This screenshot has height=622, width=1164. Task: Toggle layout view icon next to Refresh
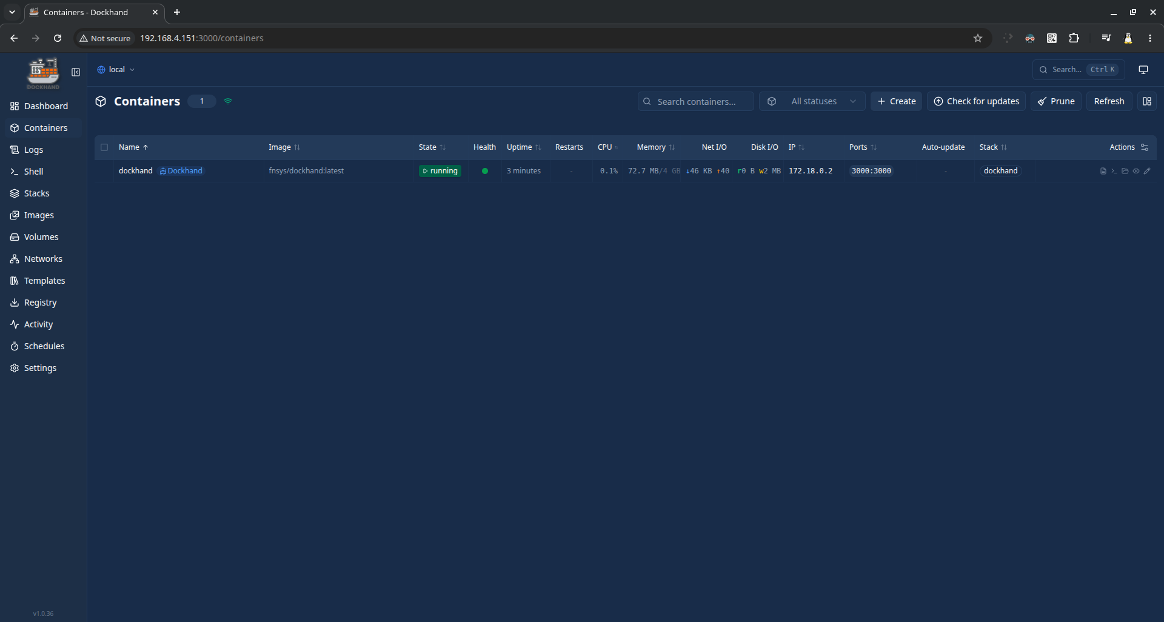click(1147, 101)
